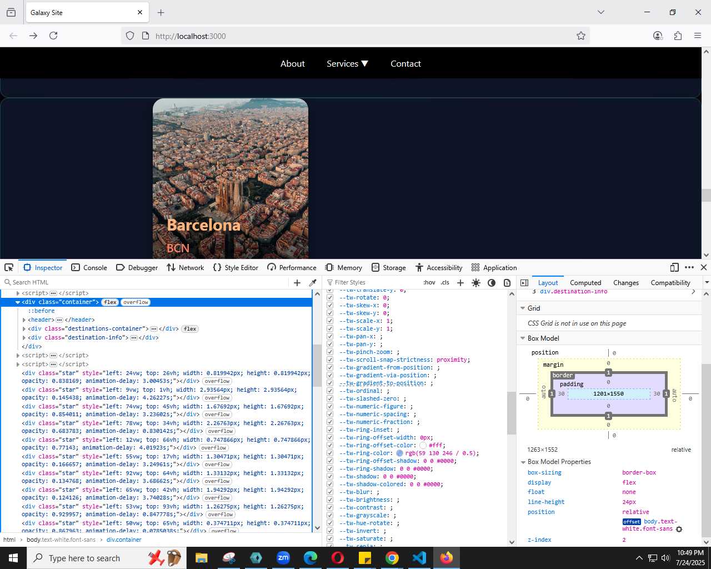Click the About link in page navigation

293,63
